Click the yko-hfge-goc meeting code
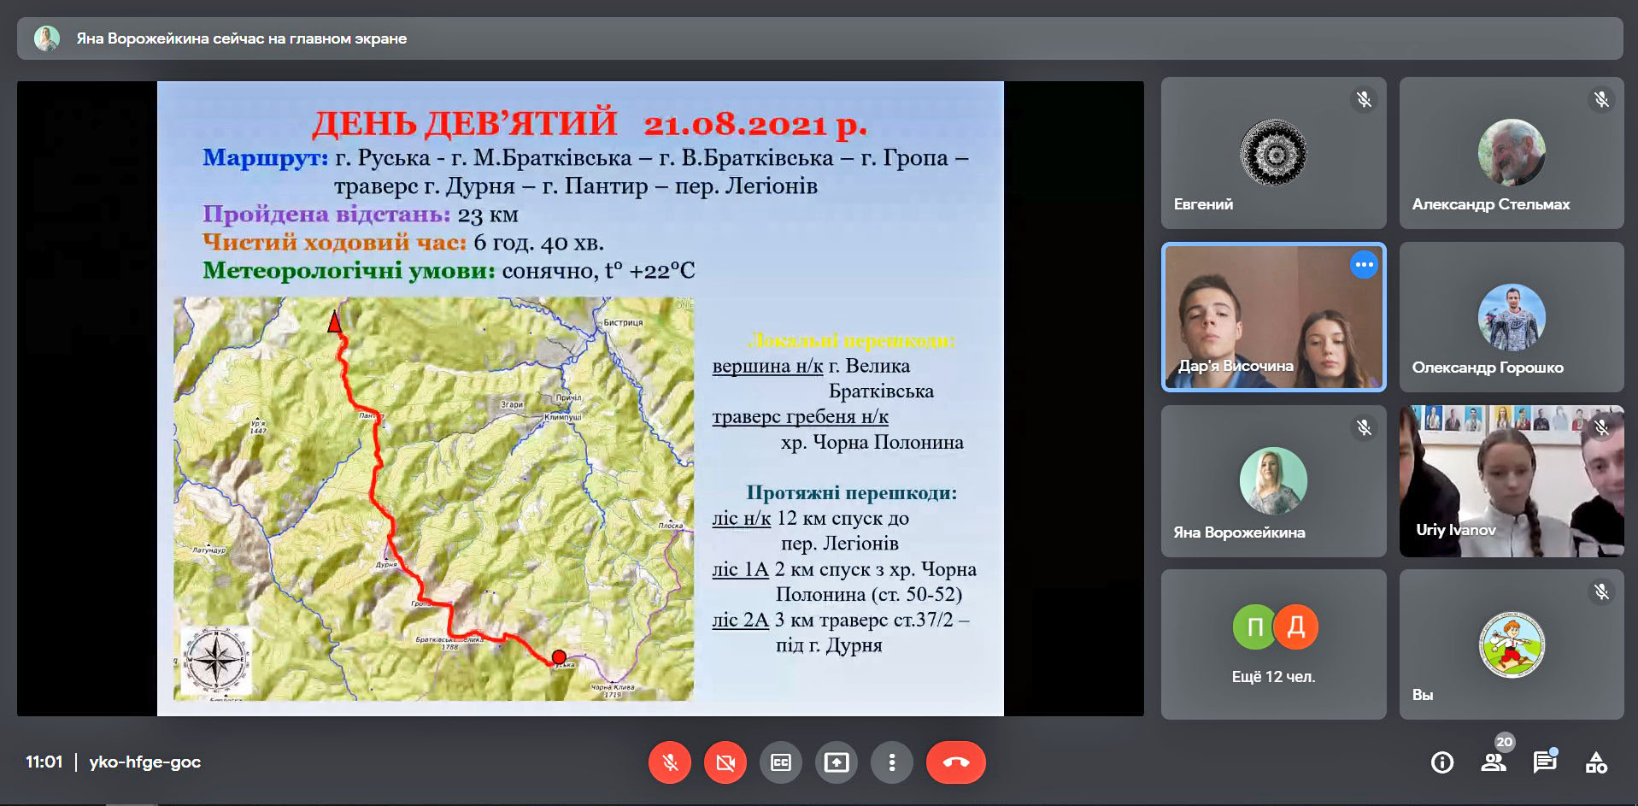The image size is (1638, 806). (x=144, y=762)
